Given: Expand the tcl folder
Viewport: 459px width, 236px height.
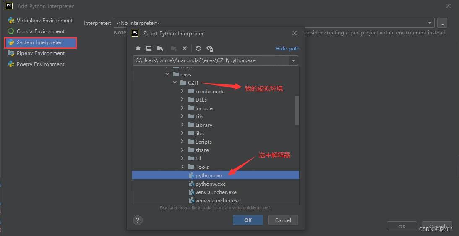Looking at the screenshot, I should point(182,158).
